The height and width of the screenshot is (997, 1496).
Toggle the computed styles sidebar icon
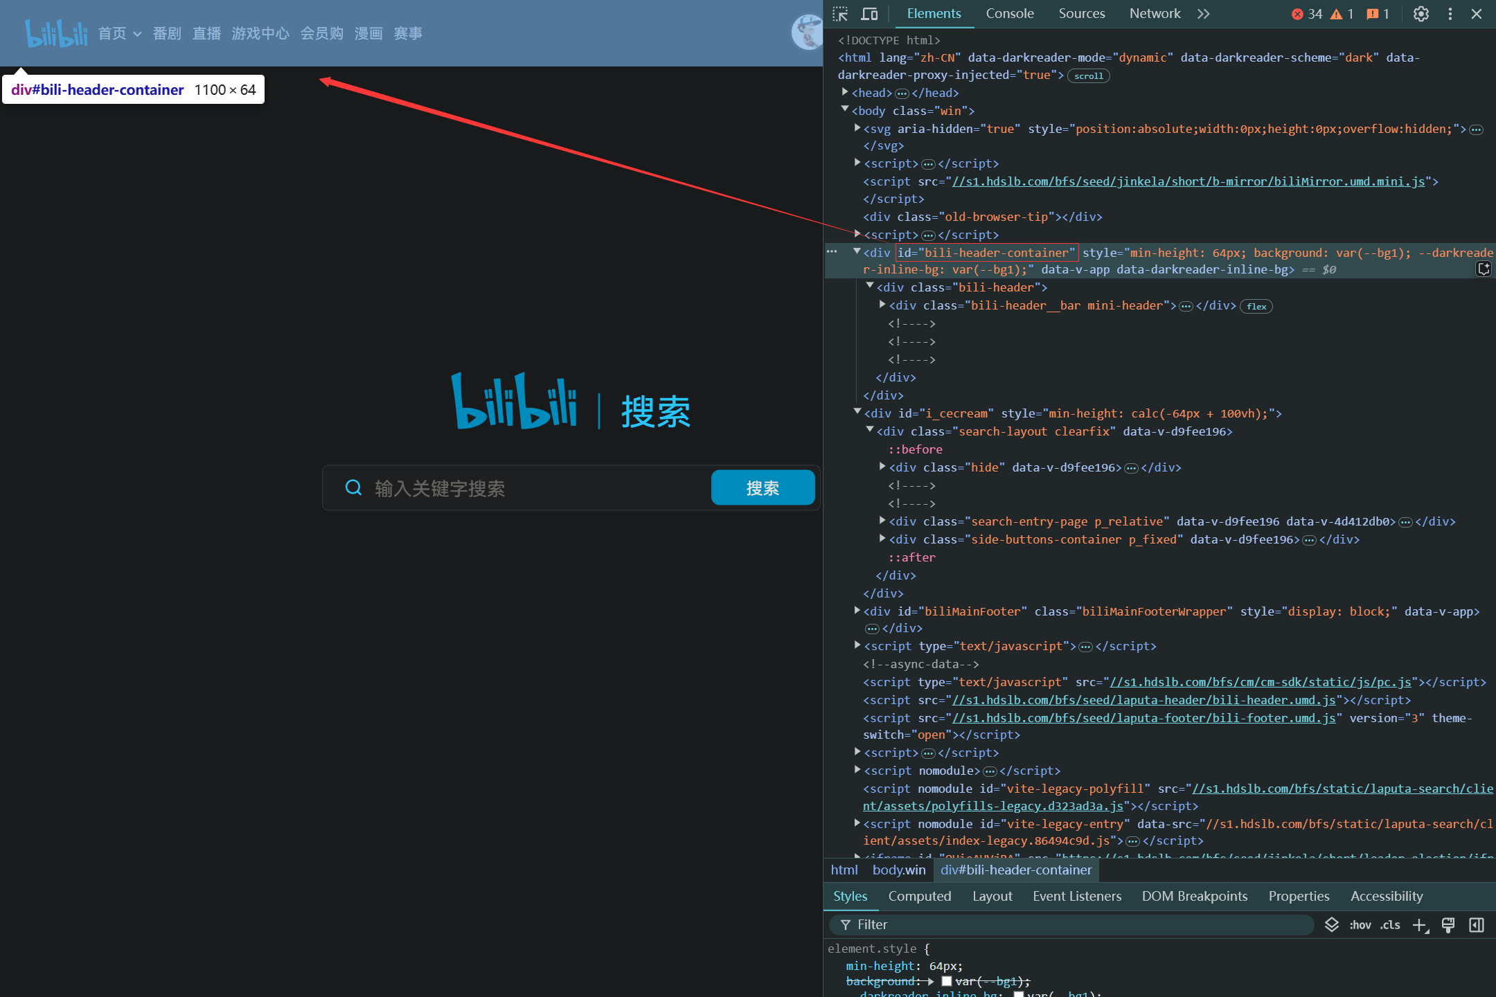(x=1477, y=925)
